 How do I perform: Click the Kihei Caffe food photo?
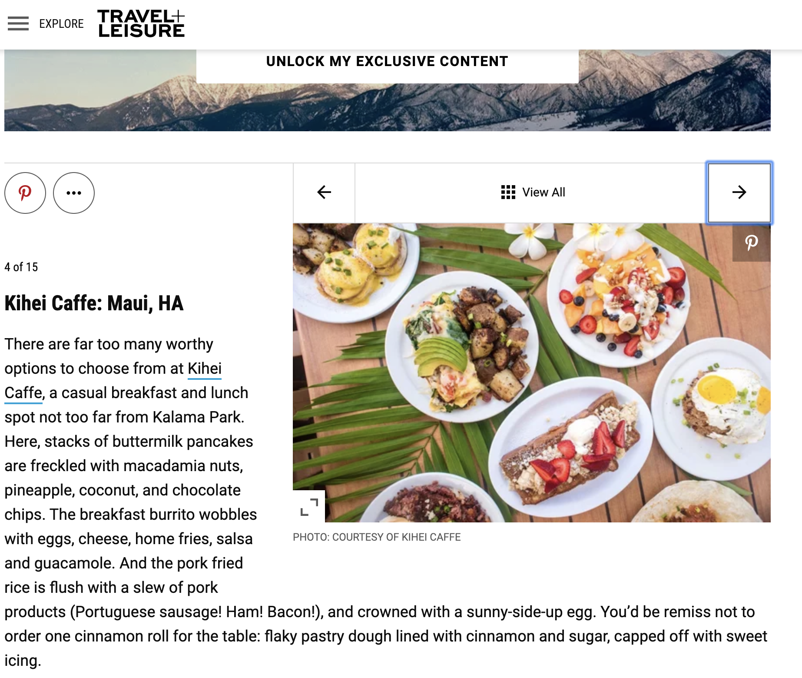[x=532, y=373]
